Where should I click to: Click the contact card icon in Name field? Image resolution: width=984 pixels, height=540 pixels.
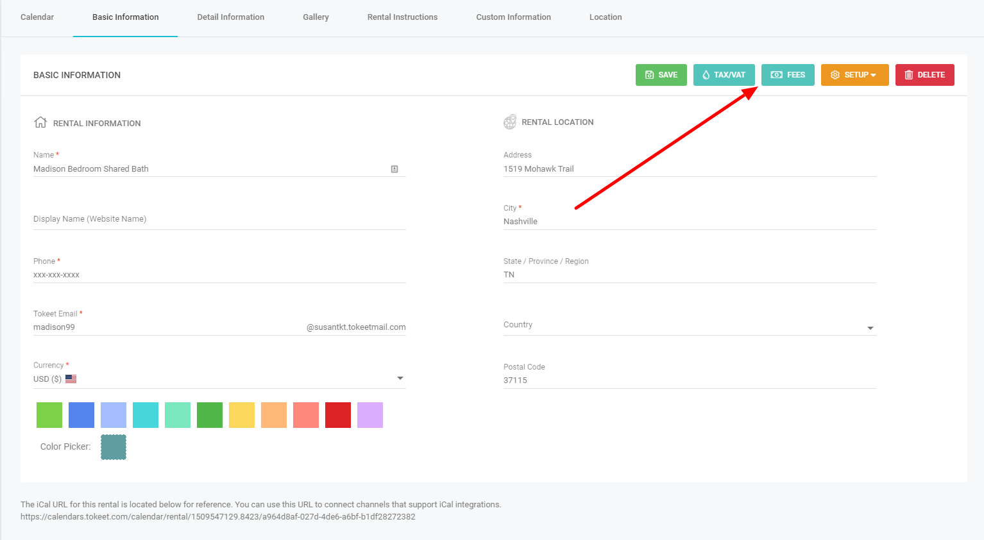[x=394, y=169]
